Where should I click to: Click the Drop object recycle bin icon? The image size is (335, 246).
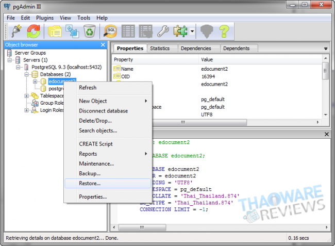[89, 31]
